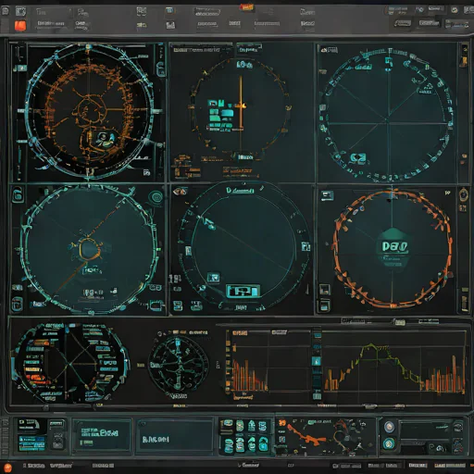Click last teal icon in bottom icon grid's lower row
The width and height of the screenshot is (474, 474).
(x=263, y=444)
